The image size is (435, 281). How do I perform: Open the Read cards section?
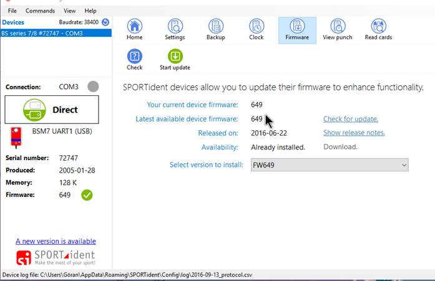point(378,30)
